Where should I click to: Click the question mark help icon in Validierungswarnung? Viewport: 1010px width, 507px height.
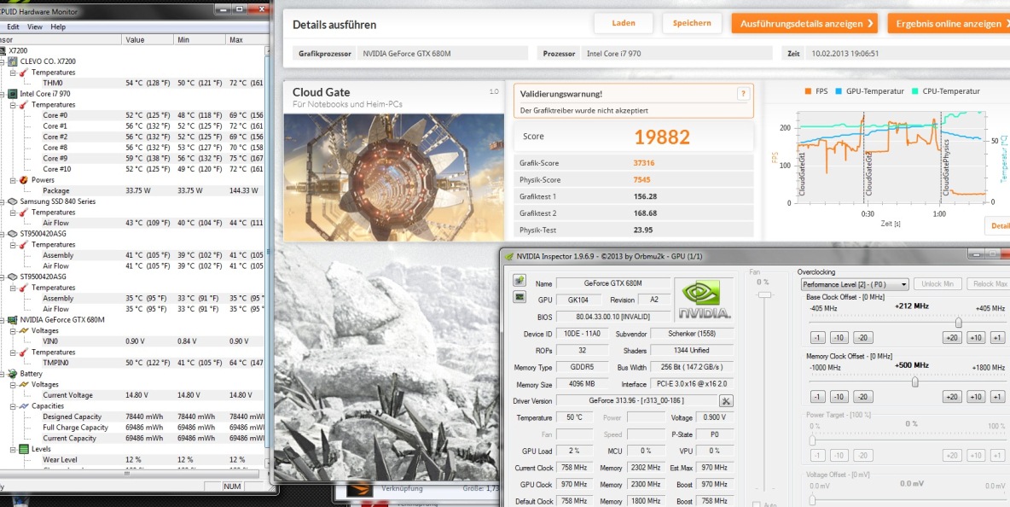pyautogui.click(x=743, y=94)
